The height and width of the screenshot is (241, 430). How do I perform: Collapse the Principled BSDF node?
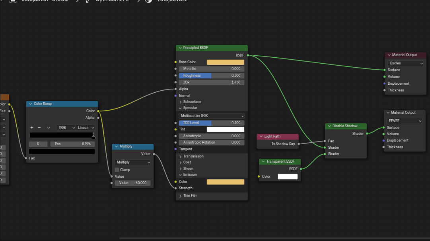pos(180,48)
